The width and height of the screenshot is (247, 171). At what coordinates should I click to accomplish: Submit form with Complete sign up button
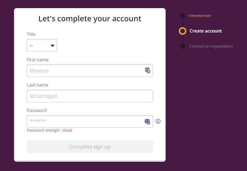coord(90,147)
